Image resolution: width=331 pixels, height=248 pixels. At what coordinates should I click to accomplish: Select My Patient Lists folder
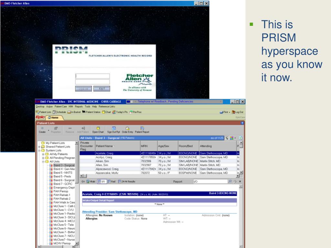point(55,143)
